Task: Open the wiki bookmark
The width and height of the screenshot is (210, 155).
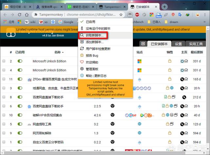Action: coord(30,22)
